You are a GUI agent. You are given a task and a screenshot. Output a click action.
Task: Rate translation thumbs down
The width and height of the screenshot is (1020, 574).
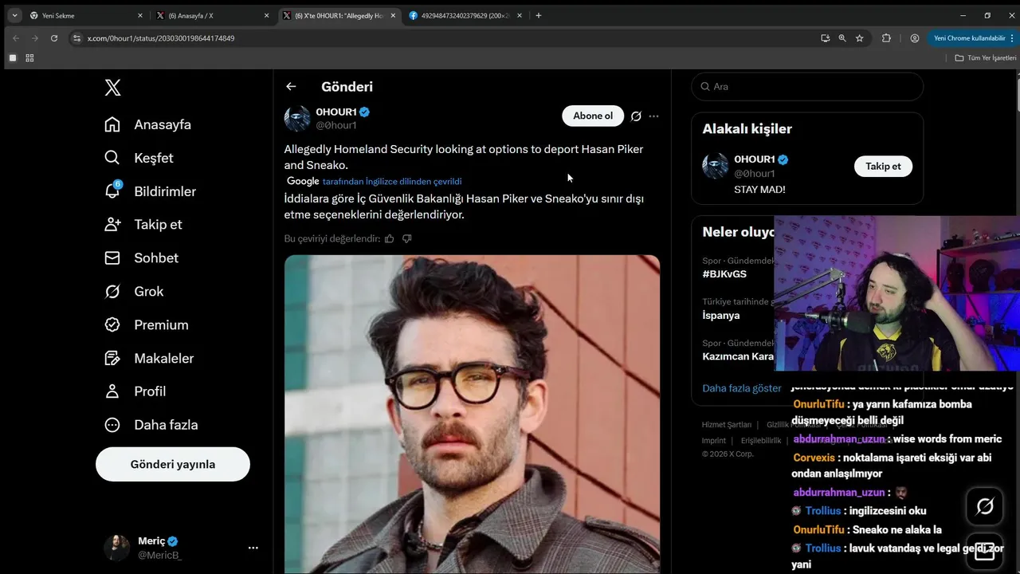point(407,238)
